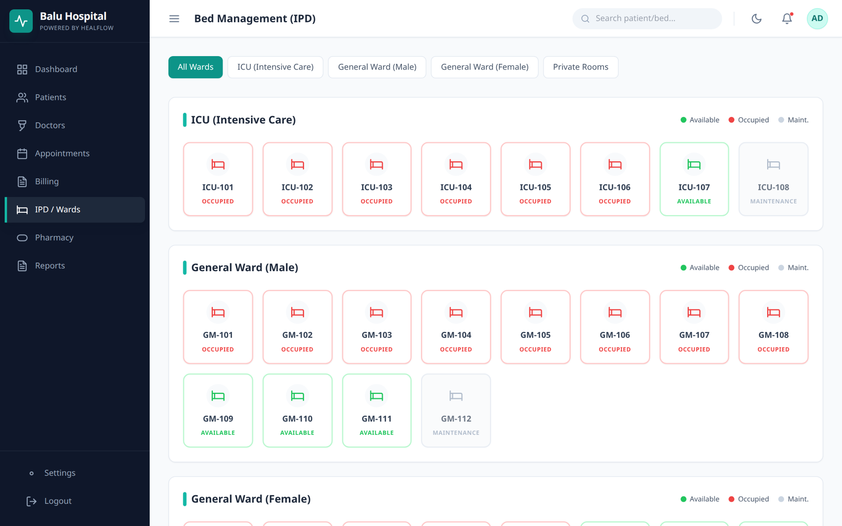Click the General Ward (Female) heading
The height and width of the screenshot is (526, 842).
251,499
